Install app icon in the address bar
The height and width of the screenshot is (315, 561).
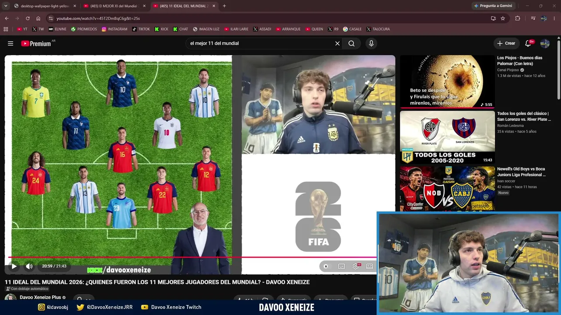pyautogui.click(x=494, y=18)
